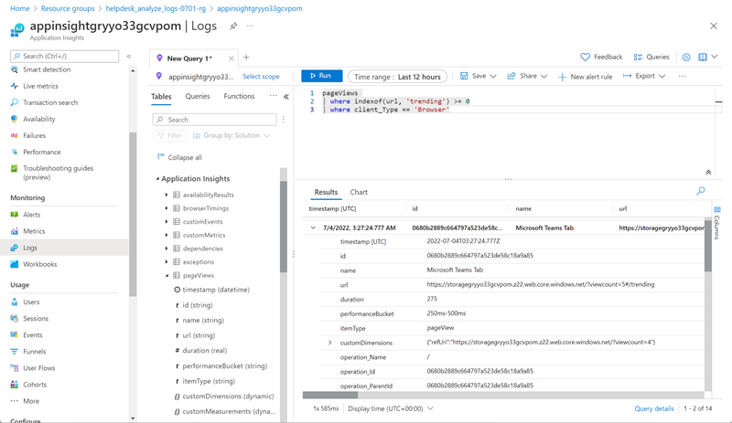Click Collapse all
The width and height of the screenshot is (732, 423).
tap(179, 158)
